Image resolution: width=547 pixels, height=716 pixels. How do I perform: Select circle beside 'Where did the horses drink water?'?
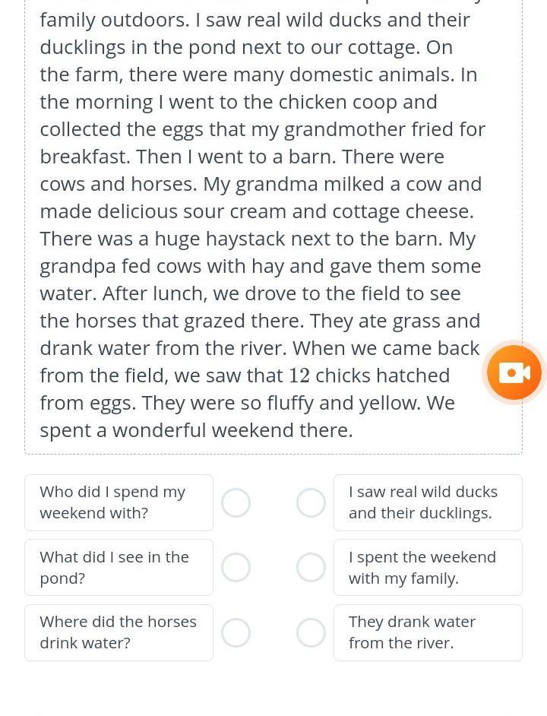(x=236, y=633)
